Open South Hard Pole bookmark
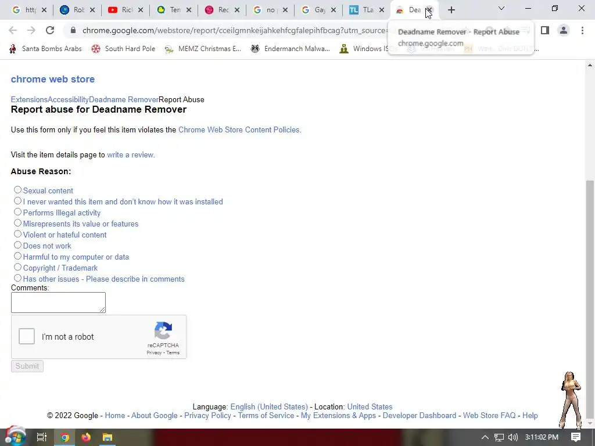This screenshot has height=446, width=595. [123, 49]
